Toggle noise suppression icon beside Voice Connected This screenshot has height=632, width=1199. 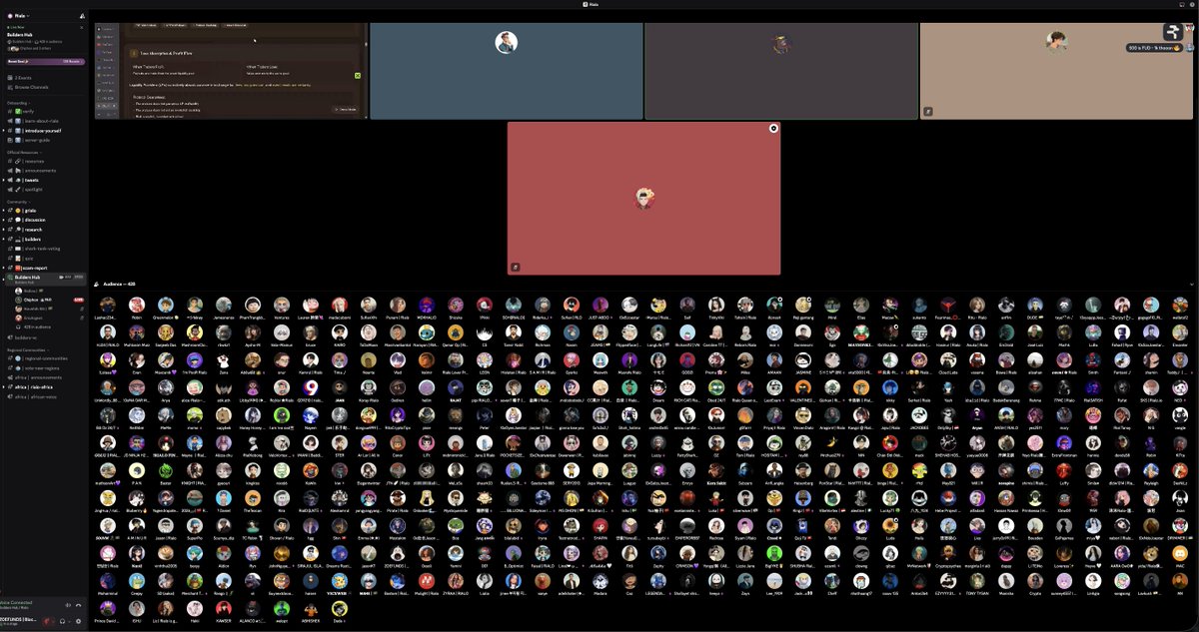(68, 605)
